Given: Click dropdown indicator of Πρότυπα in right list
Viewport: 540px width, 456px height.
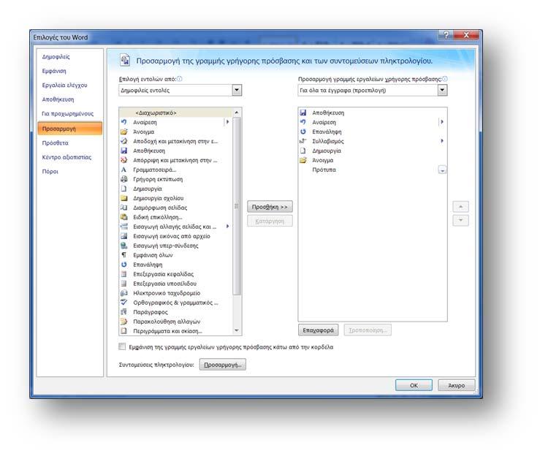Looking at the screenshot, I should tap(442, 170).
